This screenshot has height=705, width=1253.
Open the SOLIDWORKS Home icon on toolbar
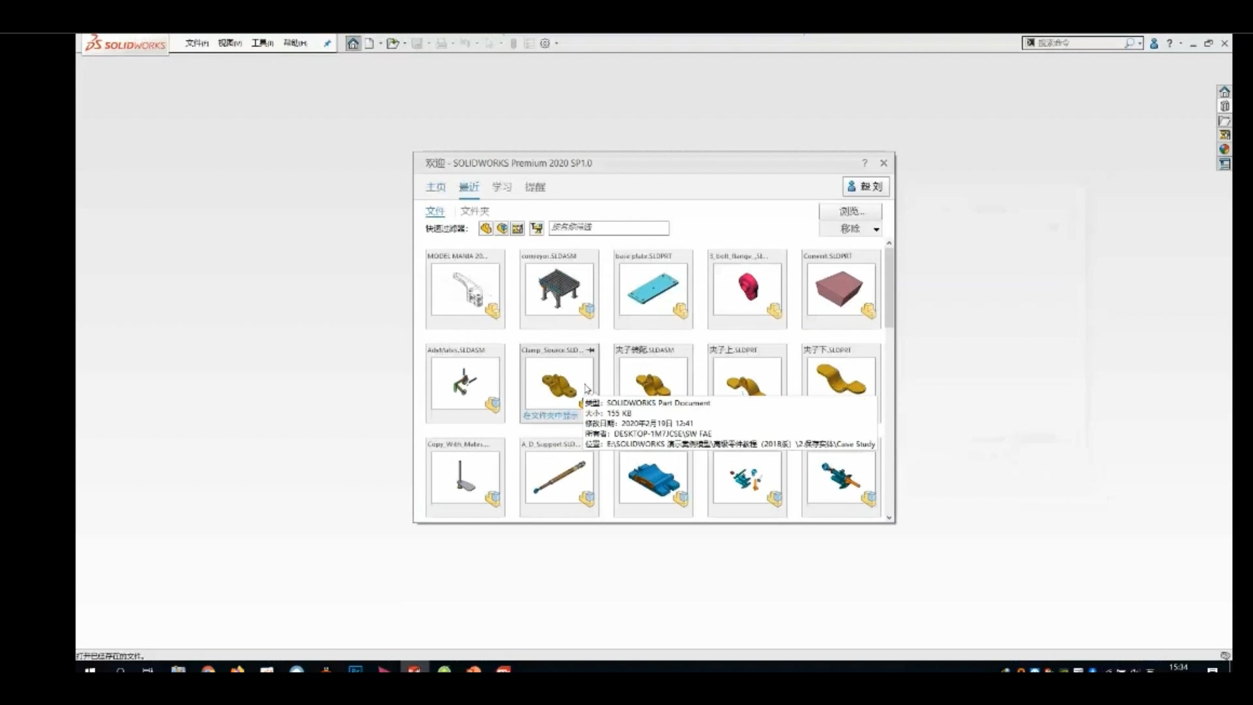[353, 43]
